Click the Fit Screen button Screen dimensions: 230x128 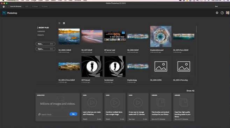(35, 6)
